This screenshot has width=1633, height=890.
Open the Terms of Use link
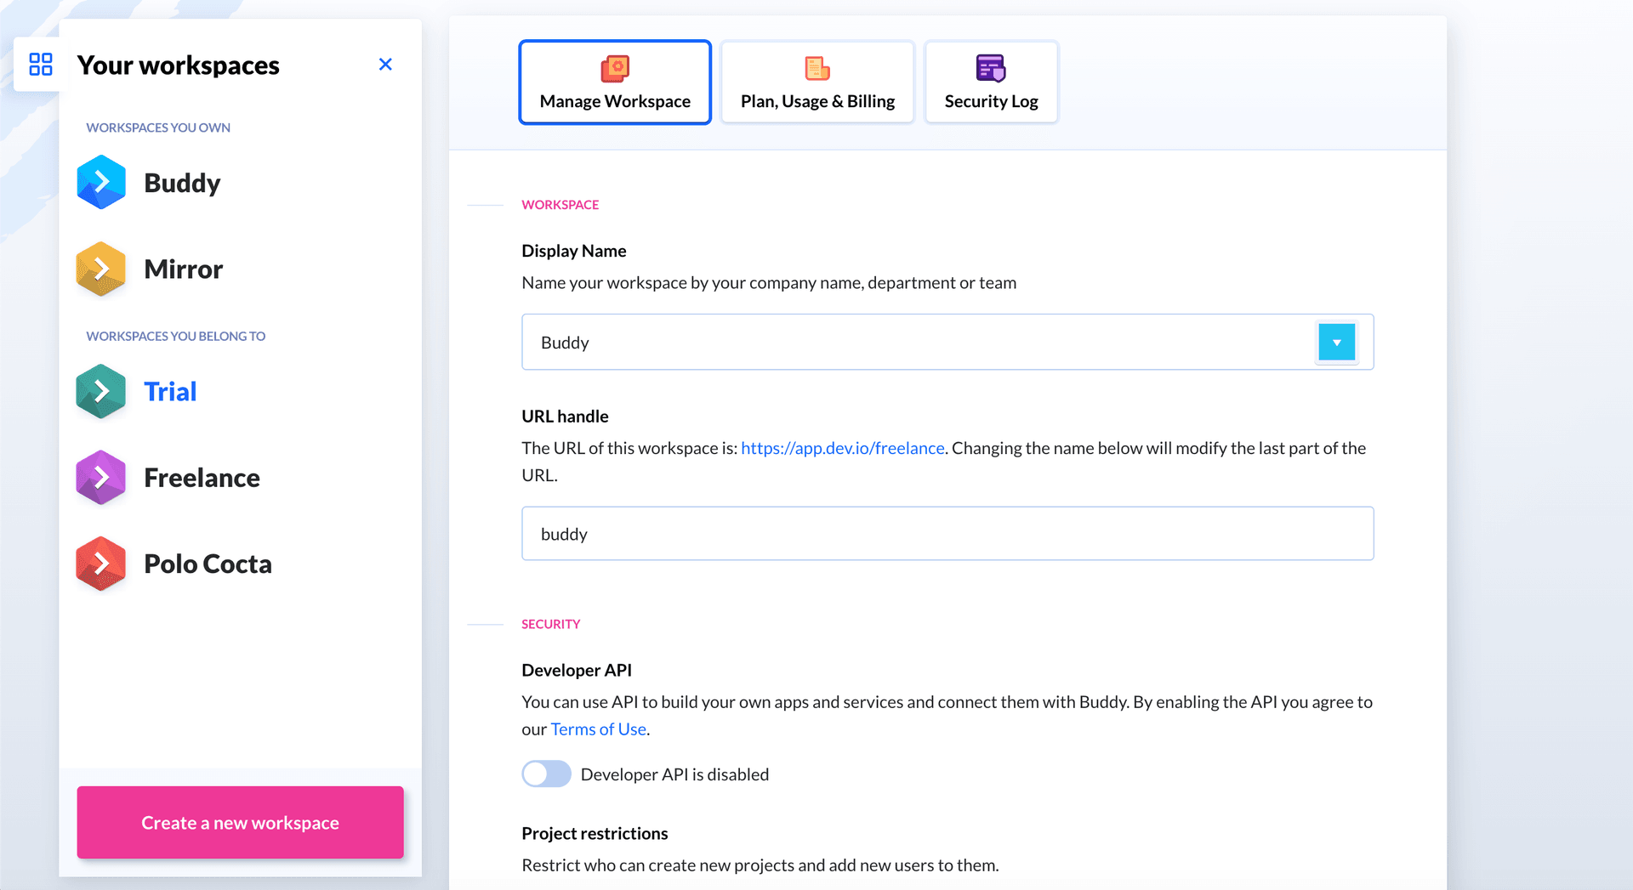[x=598, y=729]
